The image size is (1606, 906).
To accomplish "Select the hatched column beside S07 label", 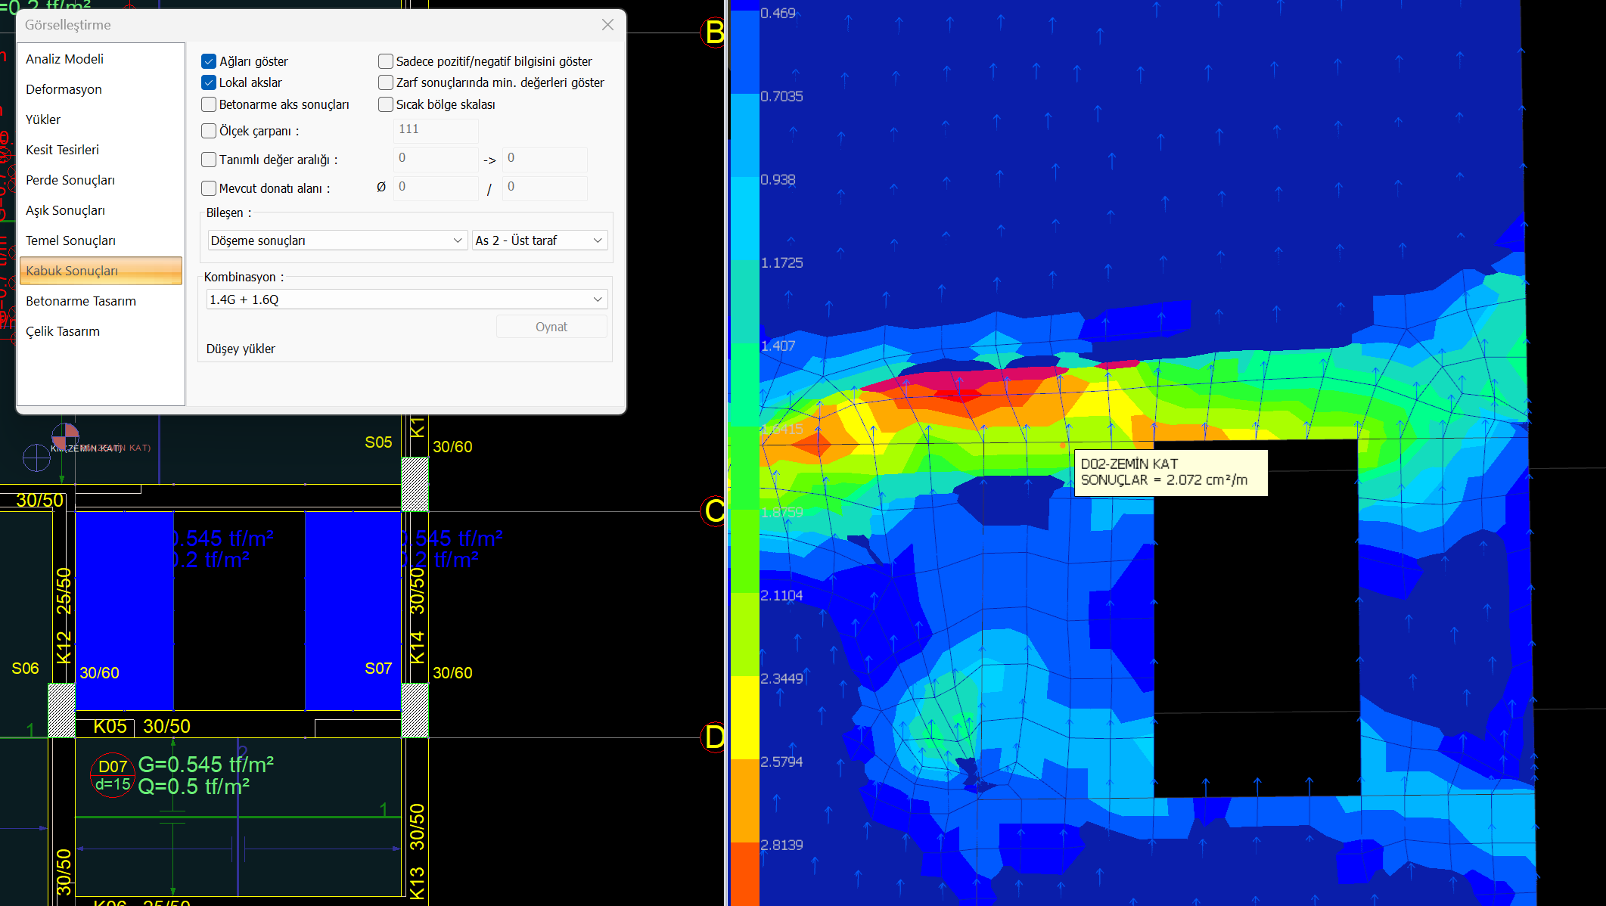I will pos(415,710).
